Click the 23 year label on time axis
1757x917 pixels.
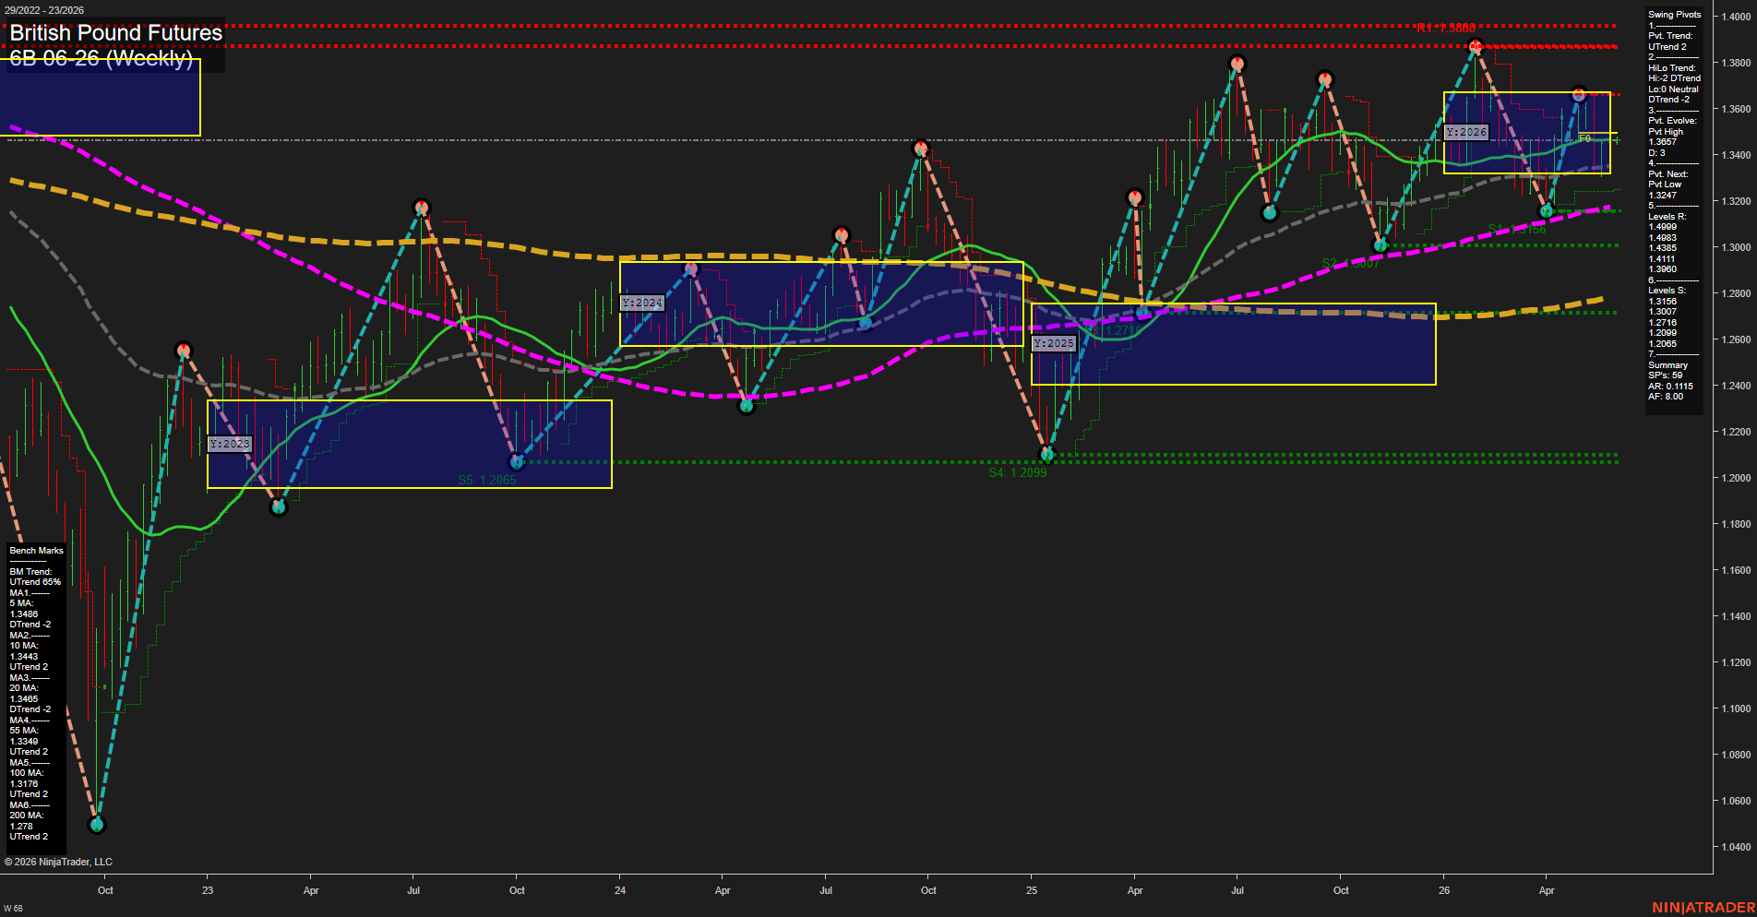pyautogui.click(x=208, y=890)
